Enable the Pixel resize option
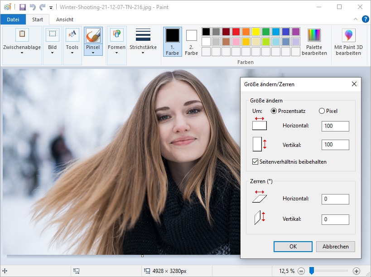 tap(323, 111)
